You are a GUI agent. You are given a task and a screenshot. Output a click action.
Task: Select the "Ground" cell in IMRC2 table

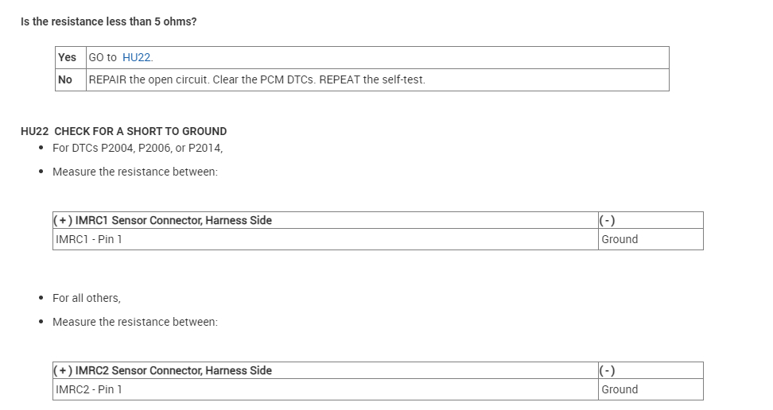(620, 389)
